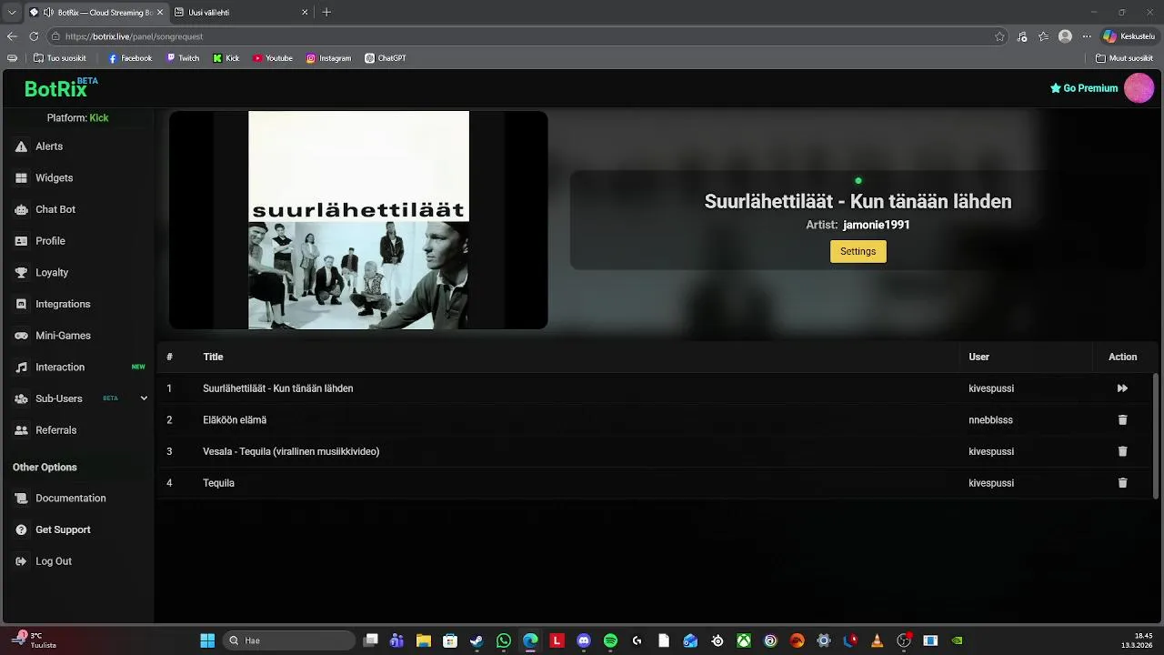
Task: Open the browser profile icon
Action: point(1065,36)
